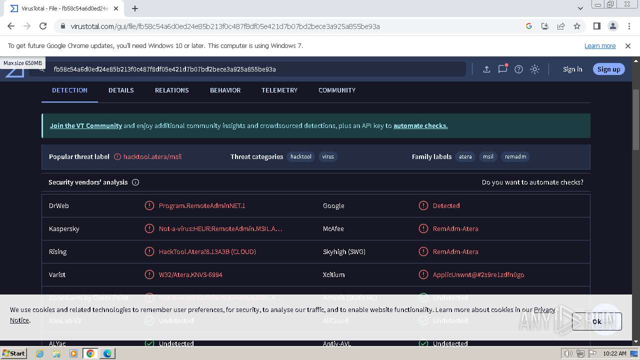Click the forward navigation arrow
Viewport: 640px width, 360px height.
pyautogui.click(x=27, y=26)
